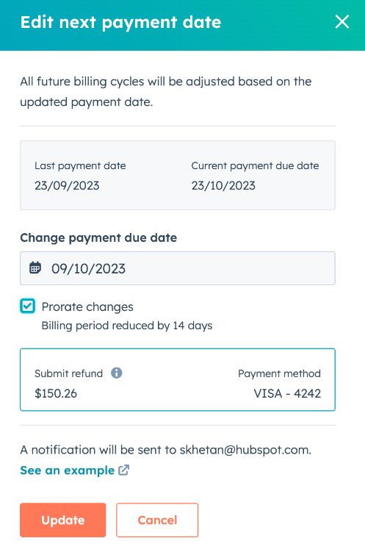
Task: Click the future billing cycles description text
Action: [x=166, y=92]
